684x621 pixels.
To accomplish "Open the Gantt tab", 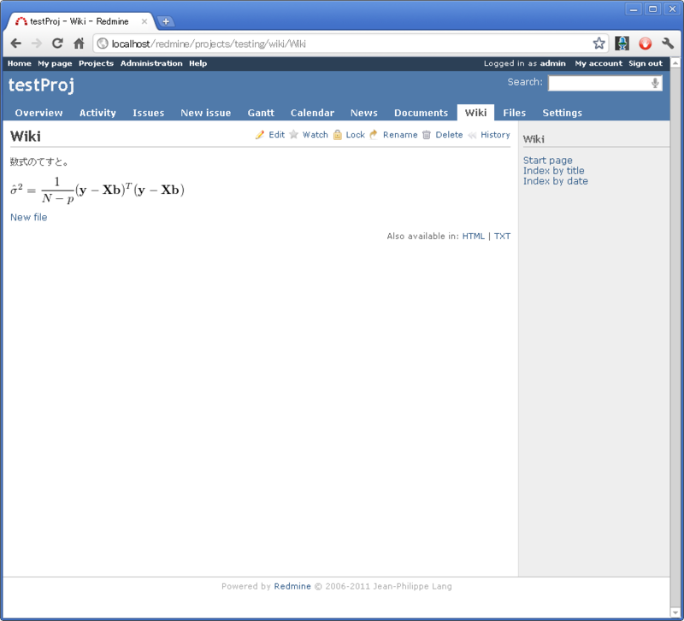I will (261, 113).
